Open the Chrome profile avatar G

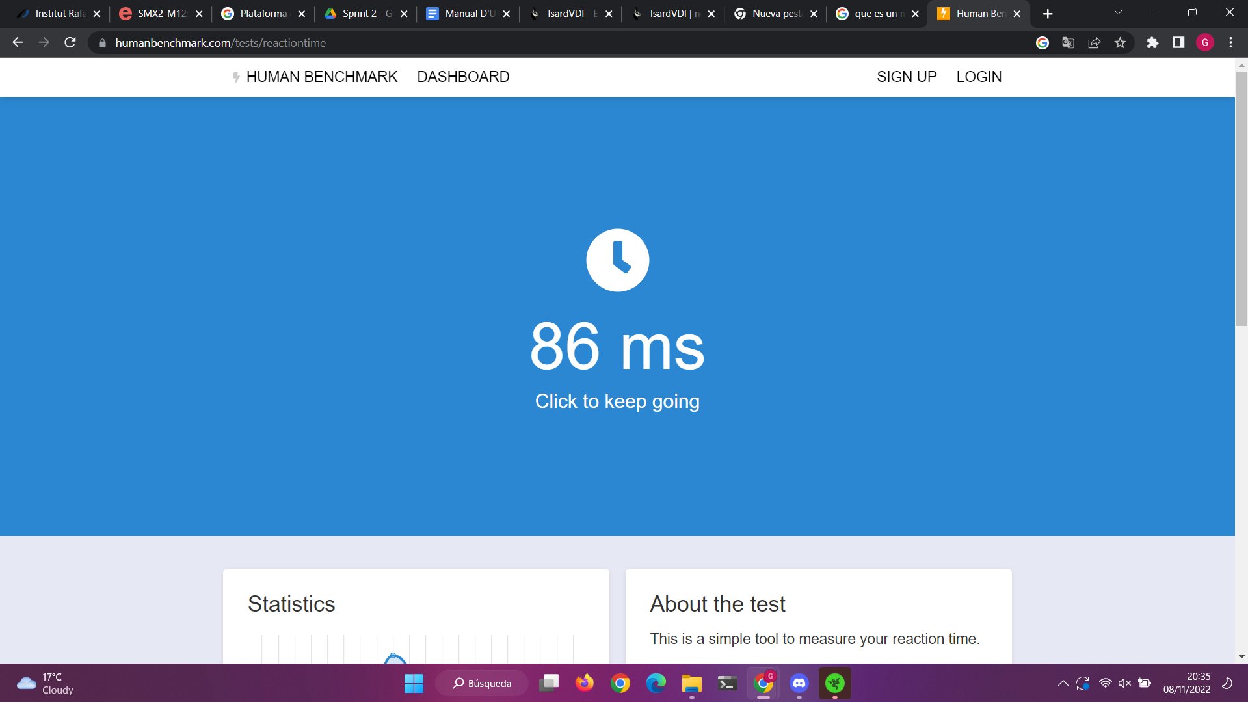coord(1205,43)
